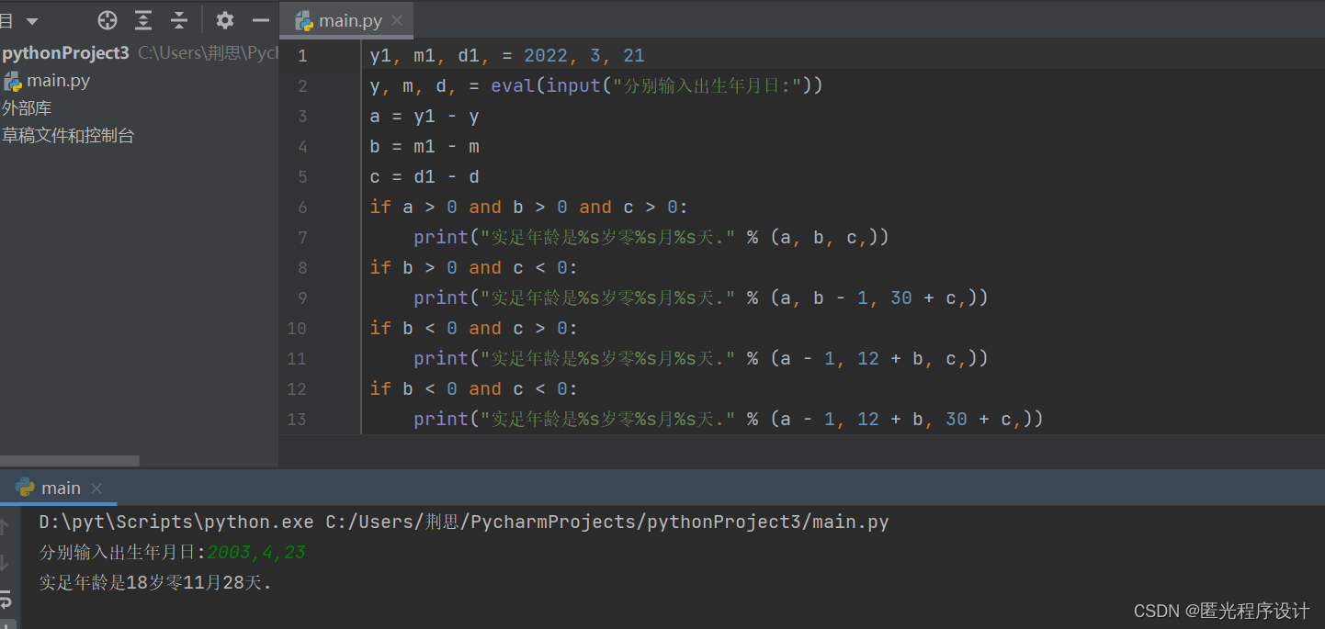Click print statement with '(a, b - 1, 30 + c,)'
Viewport: 1325px width, 629px height.
coord(701,298)
